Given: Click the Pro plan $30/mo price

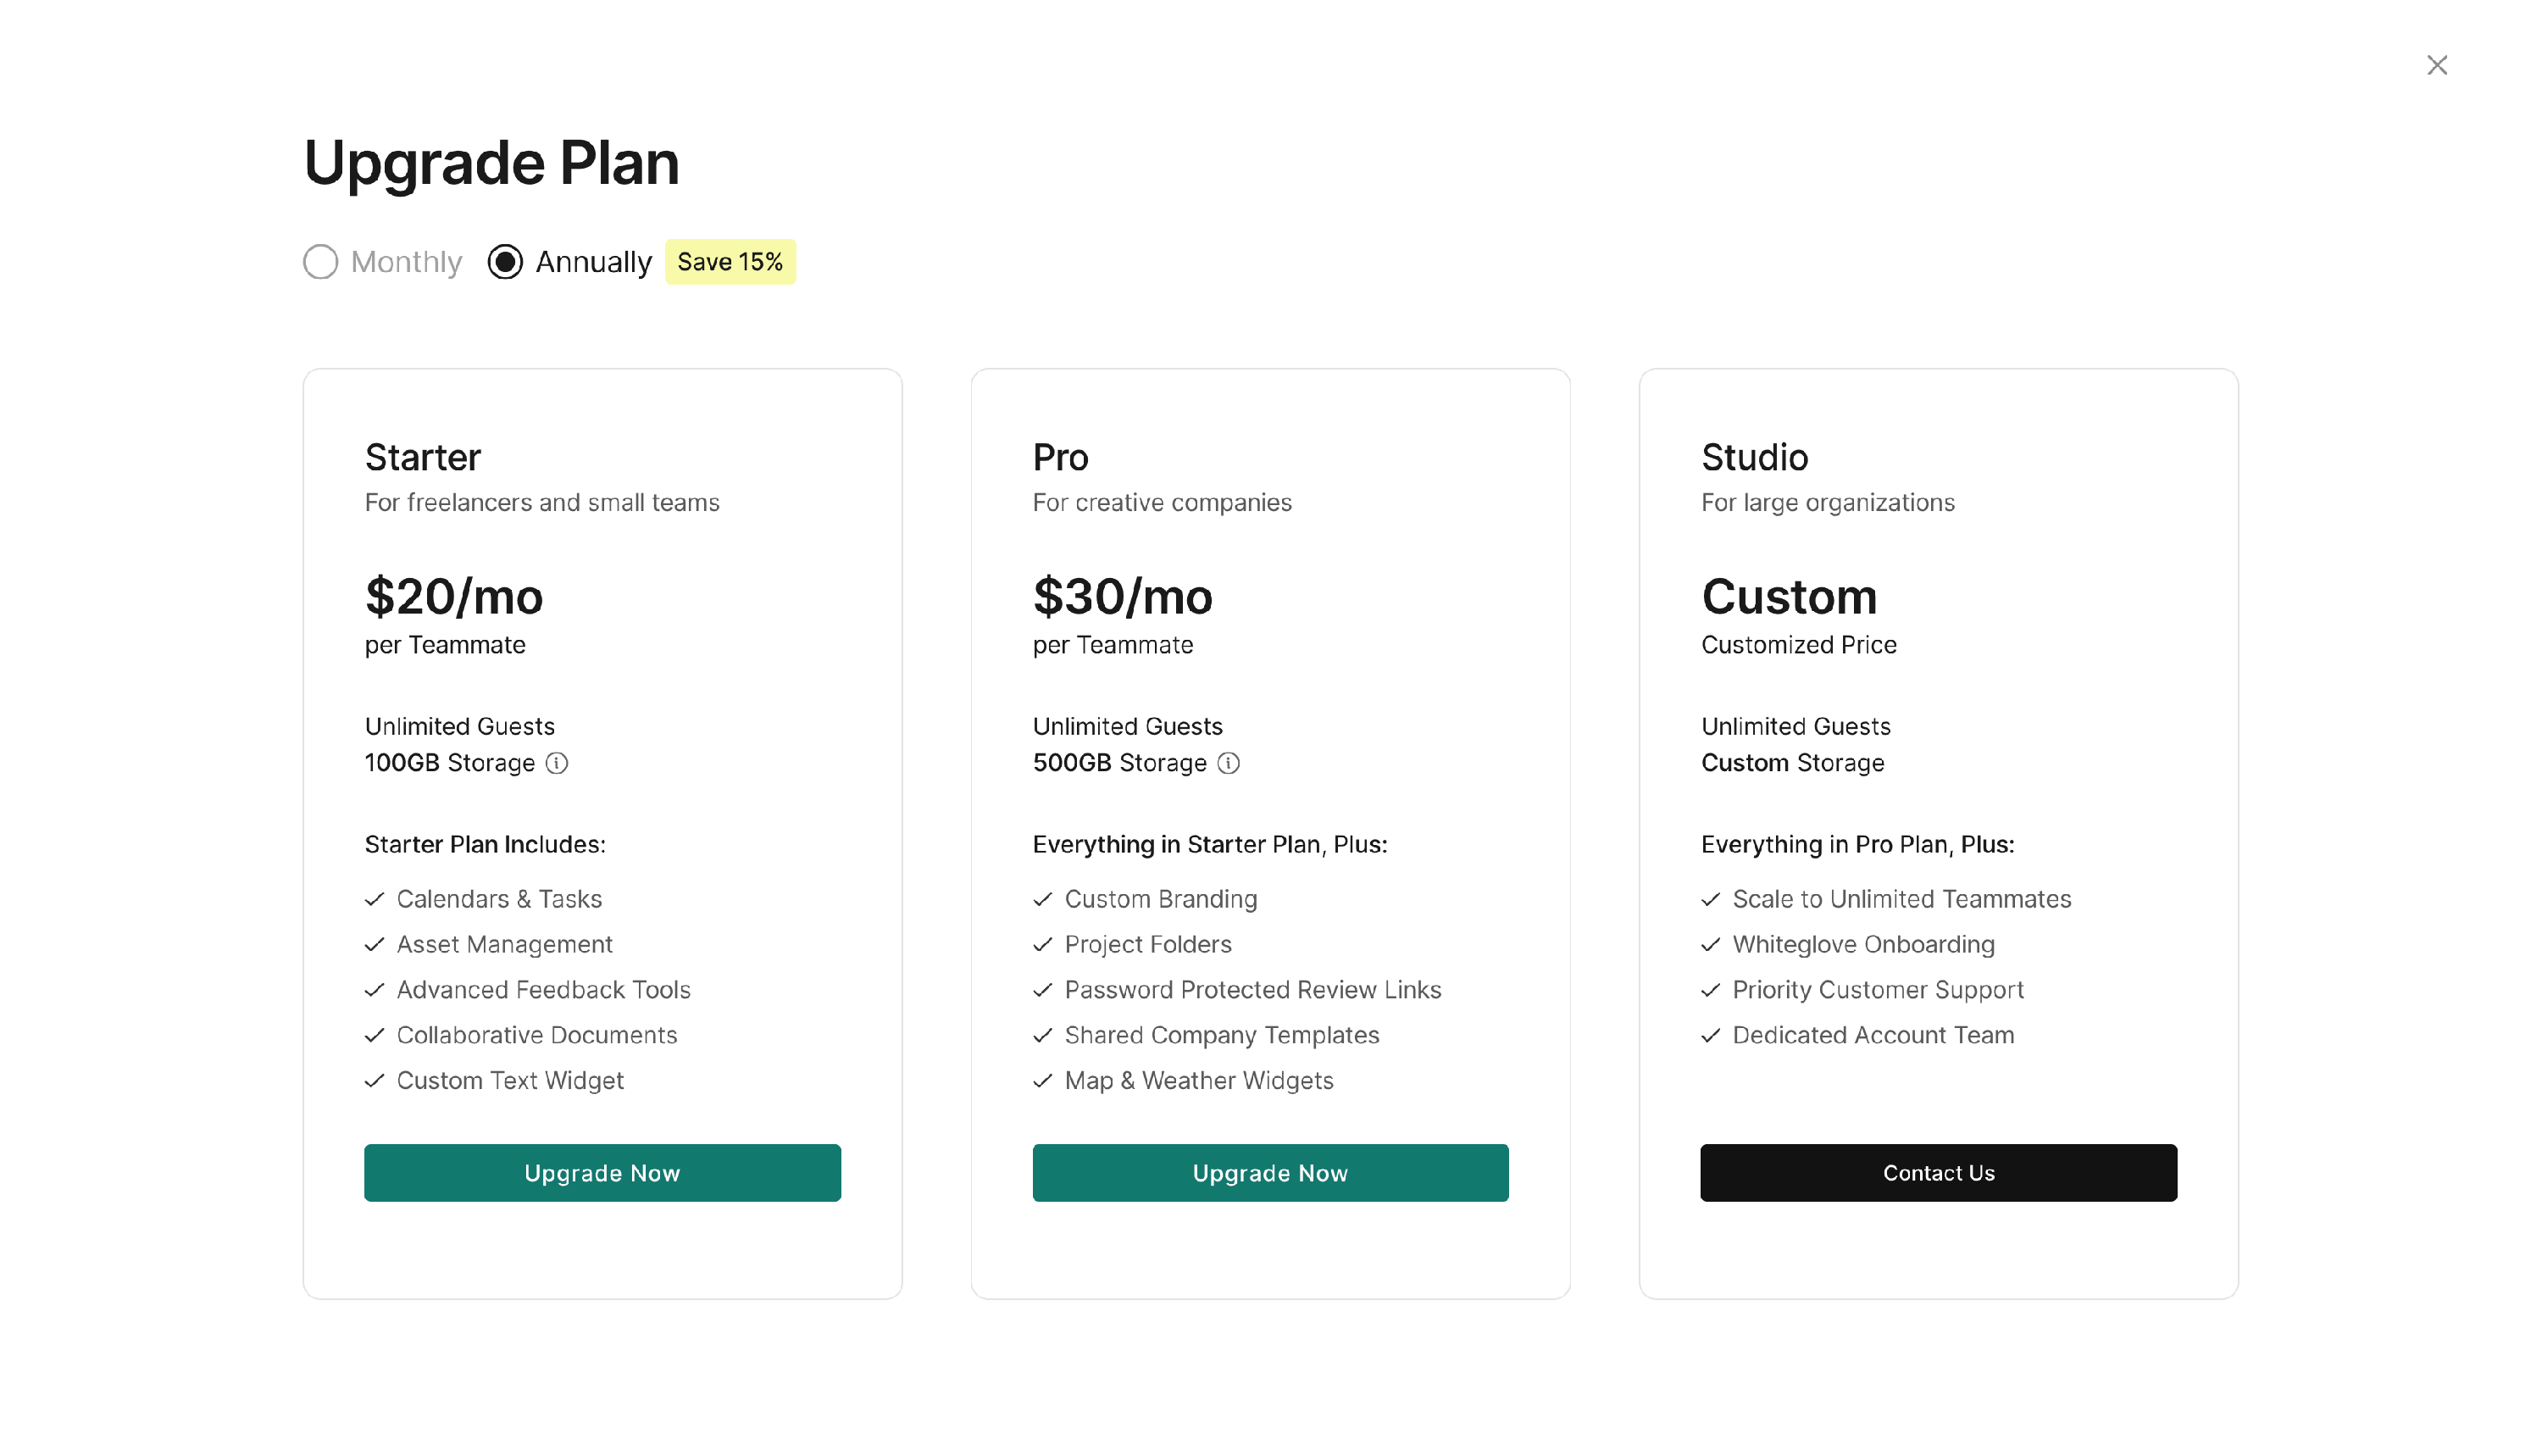Looking at the screenshot, I should click(1122, 597).
